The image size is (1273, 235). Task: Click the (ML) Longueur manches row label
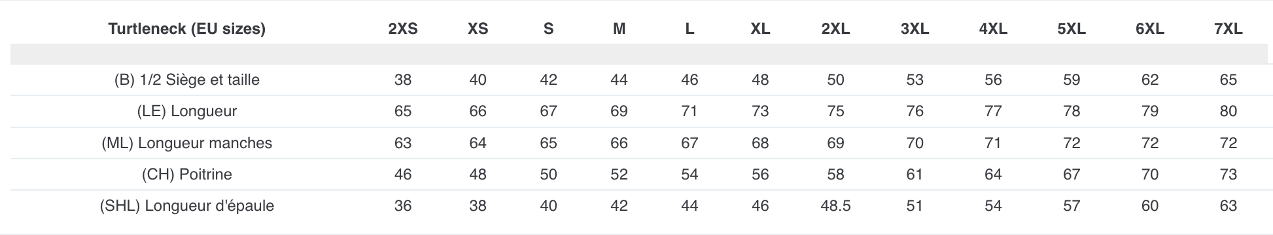[186, 143]
